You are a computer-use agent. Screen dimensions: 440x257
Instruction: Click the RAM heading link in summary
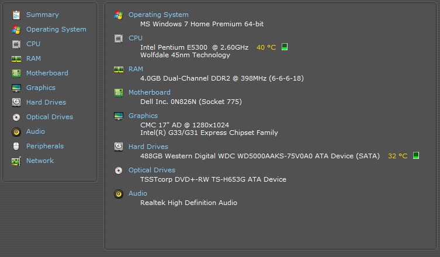[136, 69]
